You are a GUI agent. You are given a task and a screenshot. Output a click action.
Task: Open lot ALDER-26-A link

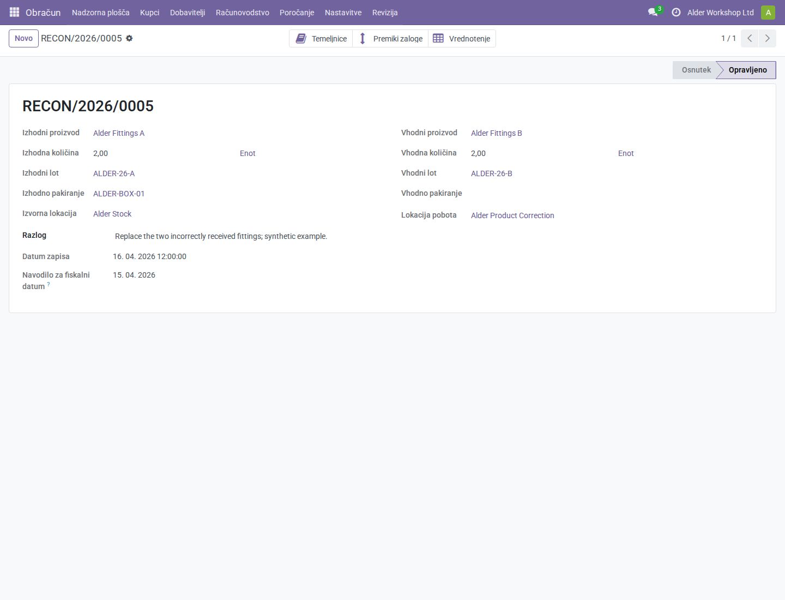click(x=114, y=173)
